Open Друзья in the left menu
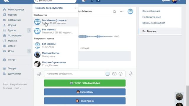This screenshot has width=189, height=106. pyautogui.click(x=12, y=25)
